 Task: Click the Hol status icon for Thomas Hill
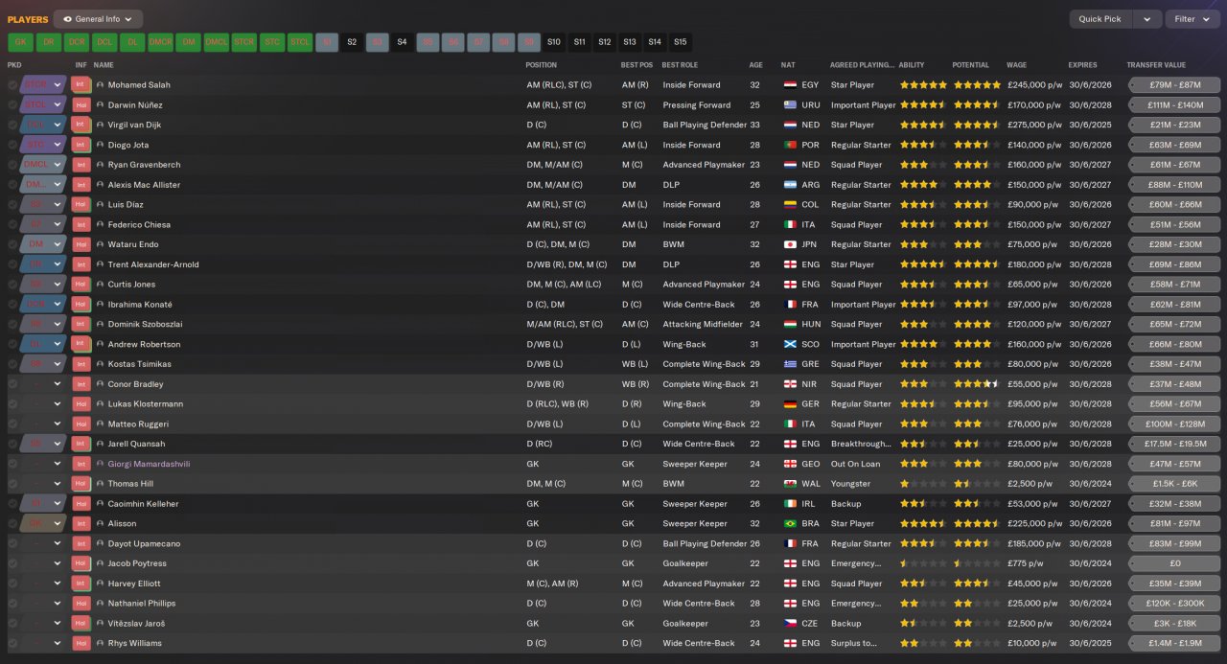(x=81, y=484)
